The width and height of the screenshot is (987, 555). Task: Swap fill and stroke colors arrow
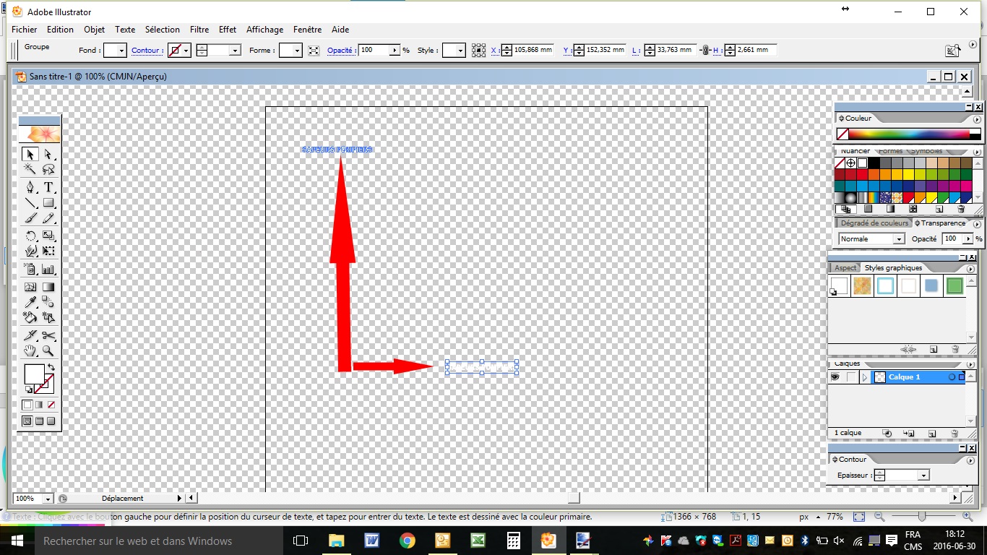tap(51, 368)
